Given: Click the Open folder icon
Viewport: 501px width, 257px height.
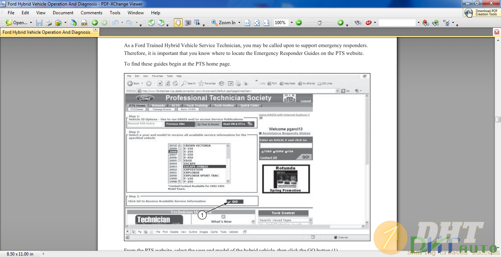Looking at the screenshot, I should pos(9,23).
